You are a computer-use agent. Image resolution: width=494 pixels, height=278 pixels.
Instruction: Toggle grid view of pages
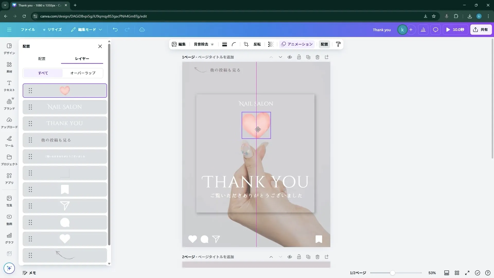[x=457, y=273]
